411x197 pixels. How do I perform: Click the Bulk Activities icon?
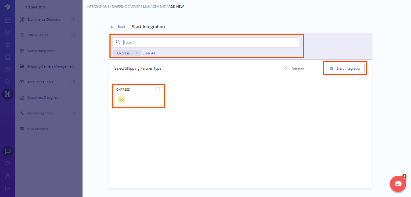[22, 129]
